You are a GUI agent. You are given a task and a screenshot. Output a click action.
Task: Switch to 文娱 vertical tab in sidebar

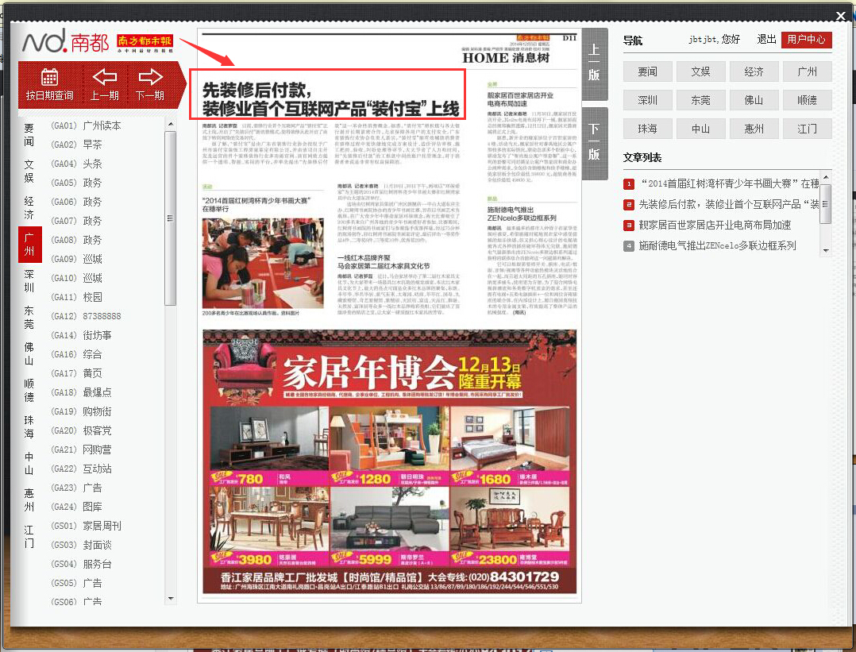click(29, 172)
